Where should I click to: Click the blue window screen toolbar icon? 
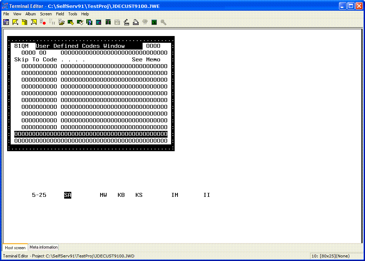click(x=6, y=22)
